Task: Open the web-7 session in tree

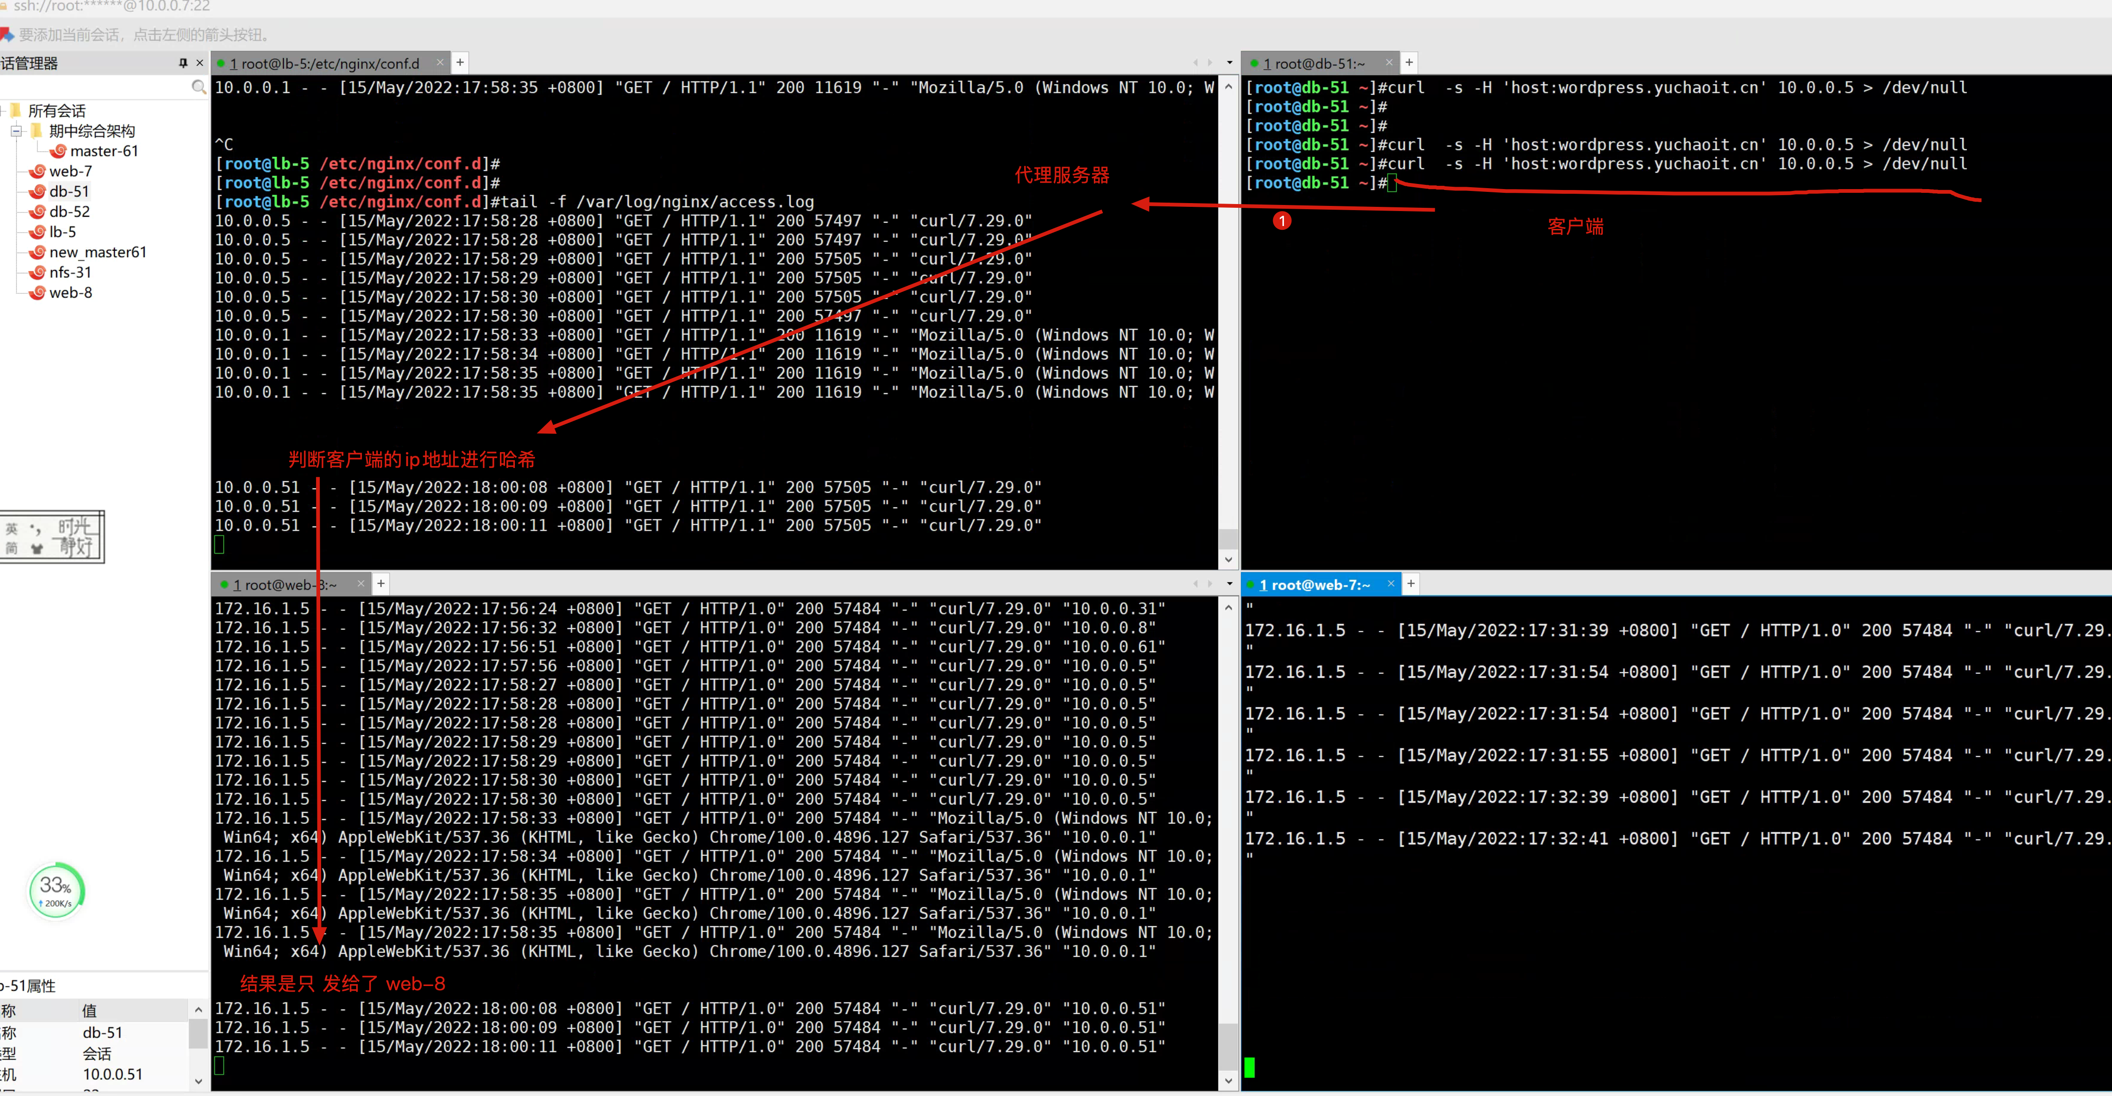Action: [x=70, y=171]
